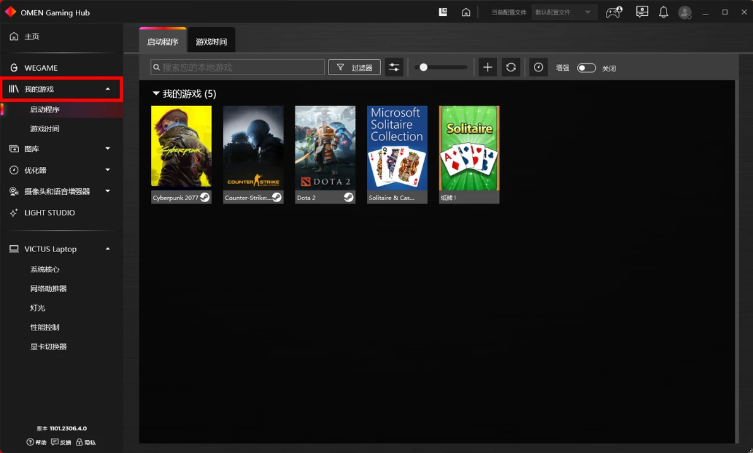The image size is (753, 453).
Task: Collapse the 我的游戏 sidebar section
Action: pos(107,89)
